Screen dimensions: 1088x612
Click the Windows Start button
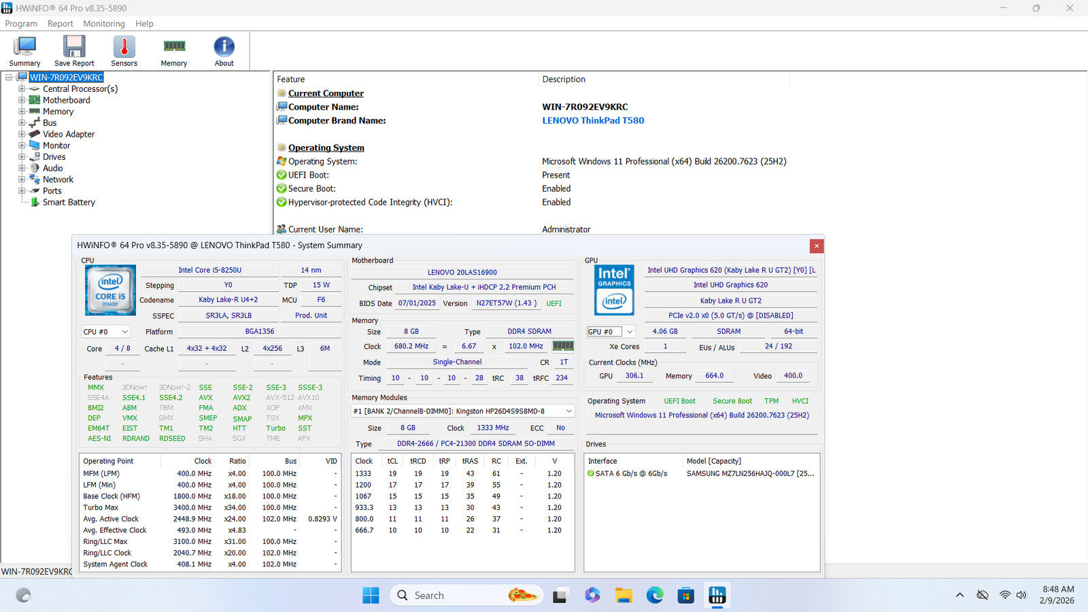point(371,596)
